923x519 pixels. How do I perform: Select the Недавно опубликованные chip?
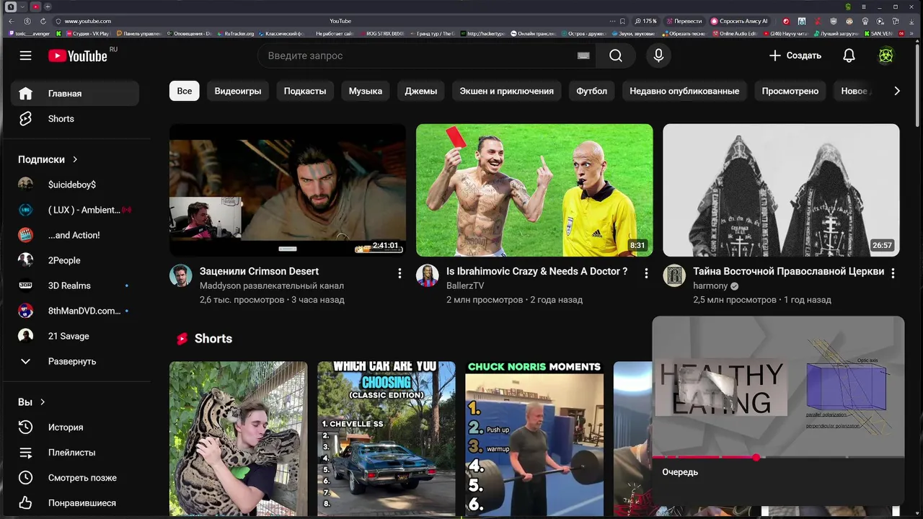pyautogui.click(x=684, y=91)
